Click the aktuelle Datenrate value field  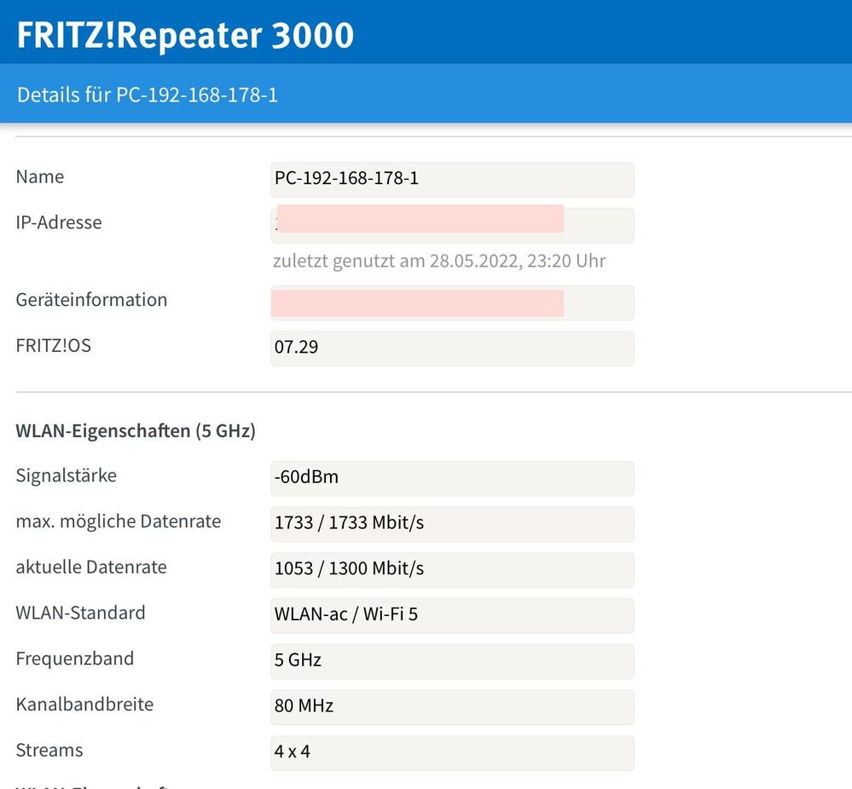point(452,569)
